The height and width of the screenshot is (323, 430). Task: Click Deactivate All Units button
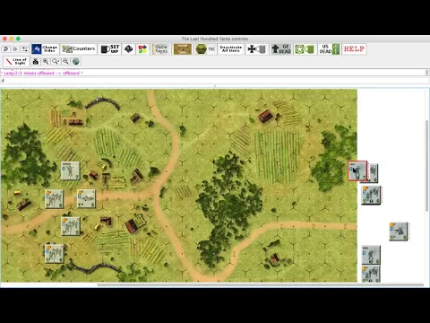[x=231, y=49]
